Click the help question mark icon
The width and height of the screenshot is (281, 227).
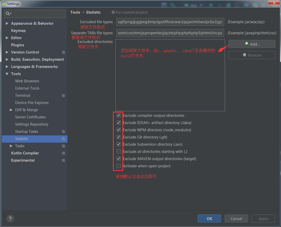tap(10, 219)
